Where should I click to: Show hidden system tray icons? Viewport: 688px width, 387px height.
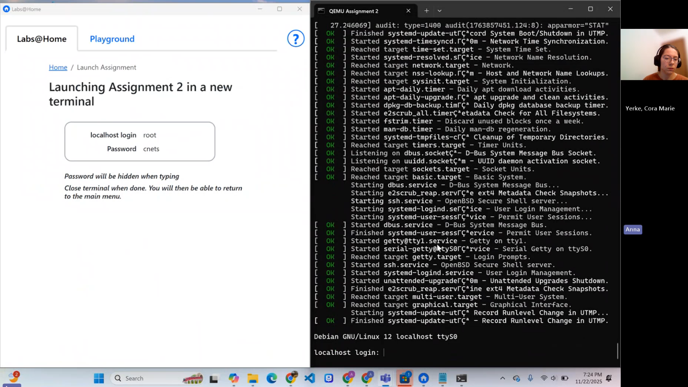[502, 378]
